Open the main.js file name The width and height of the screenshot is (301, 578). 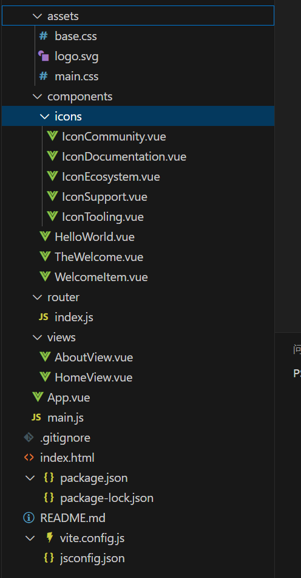pyautogui.click(x=66, y=417)
